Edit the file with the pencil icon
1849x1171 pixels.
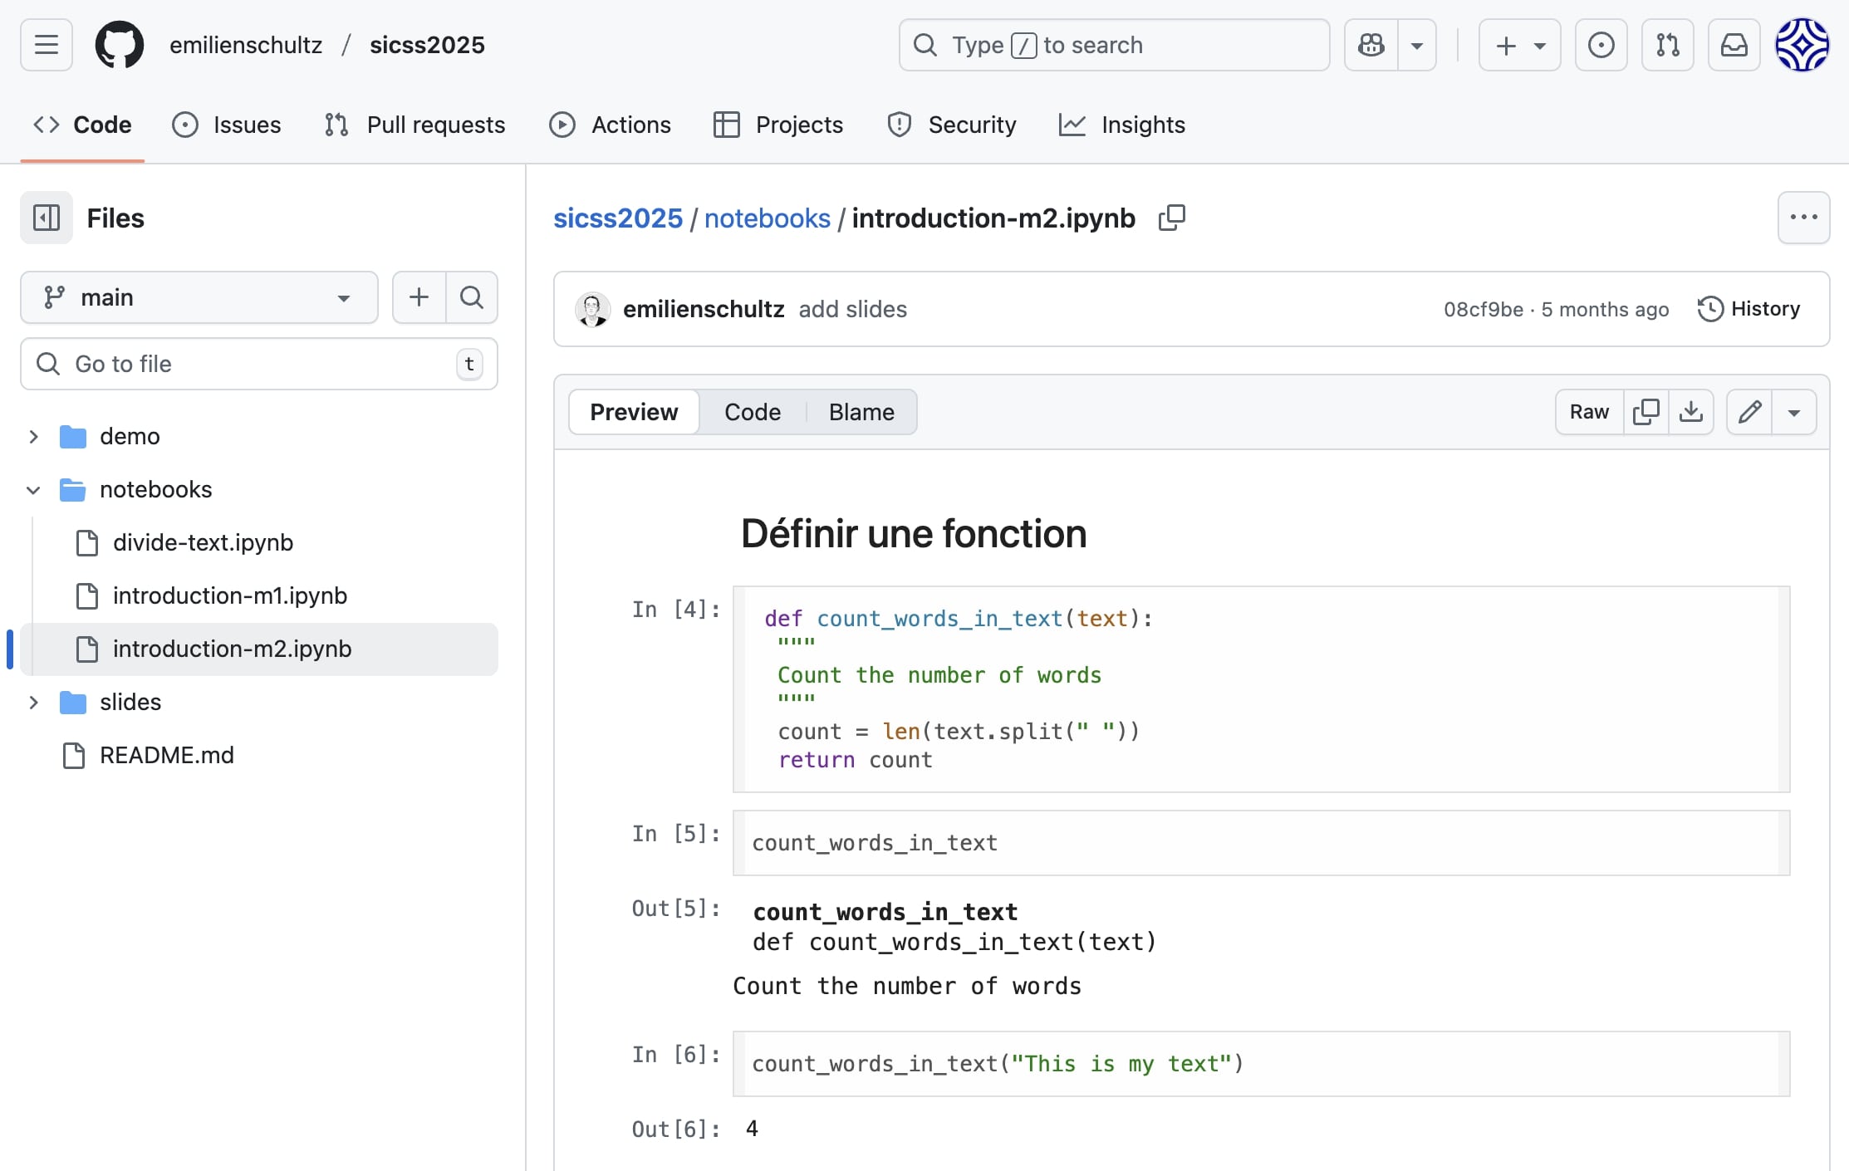tap(1749, 411)
